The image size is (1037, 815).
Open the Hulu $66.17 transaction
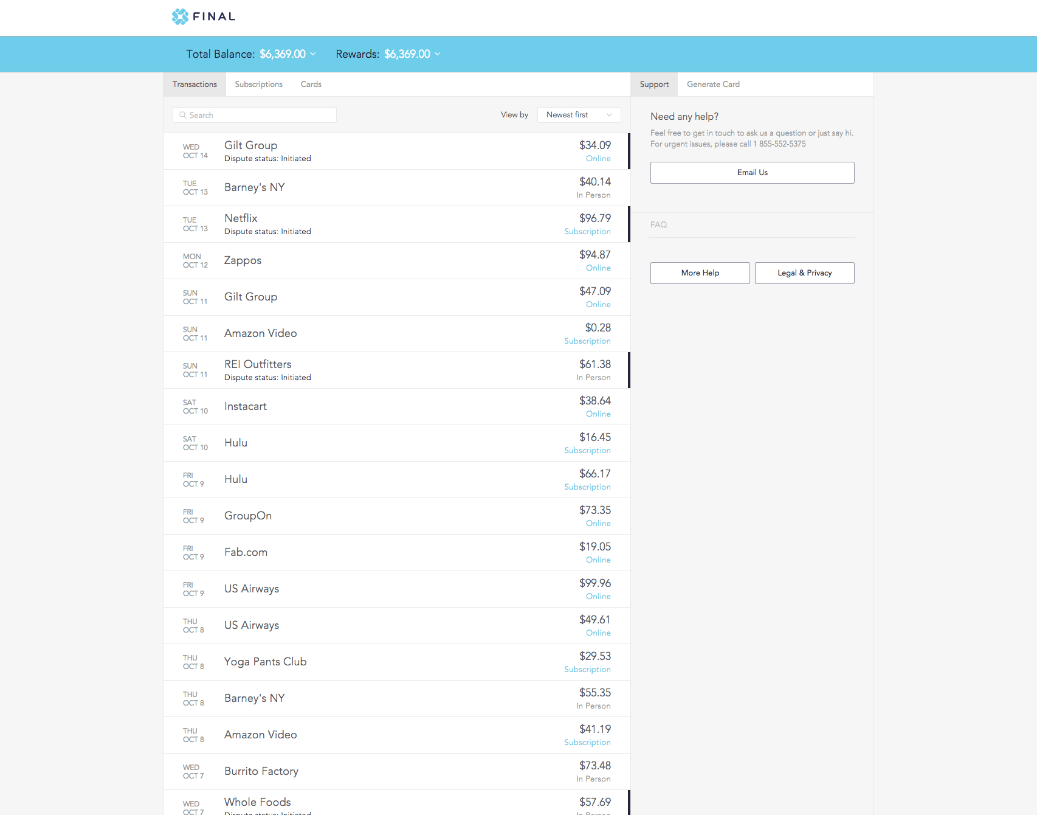(396, 480)
